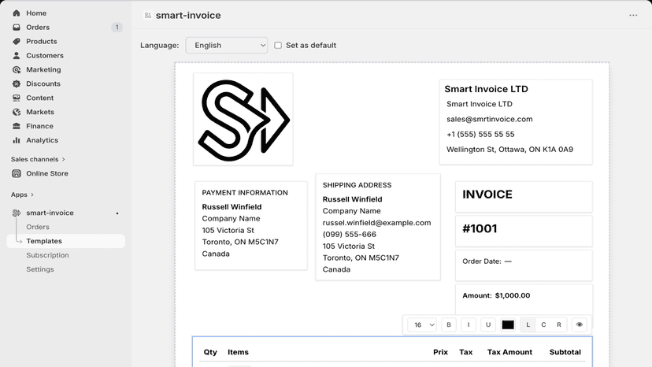This screenshot has height=367, width=652.
Task: Click the Home house icon in sidebar
Action: click(17, 13)
